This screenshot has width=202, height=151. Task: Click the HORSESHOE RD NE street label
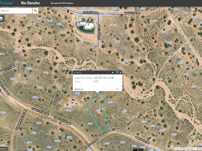tap(21, 120)
